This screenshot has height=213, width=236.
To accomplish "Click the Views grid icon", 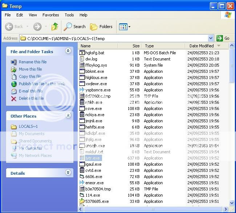I will tap(123, 27).
